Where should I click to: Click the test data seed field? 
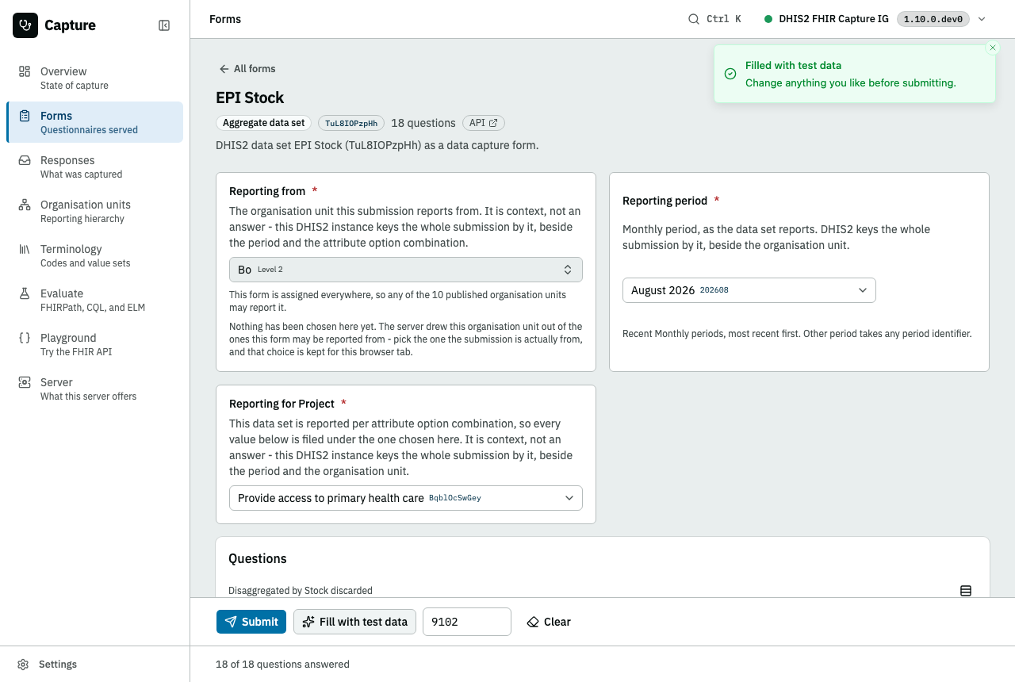(x=467, y=622)
